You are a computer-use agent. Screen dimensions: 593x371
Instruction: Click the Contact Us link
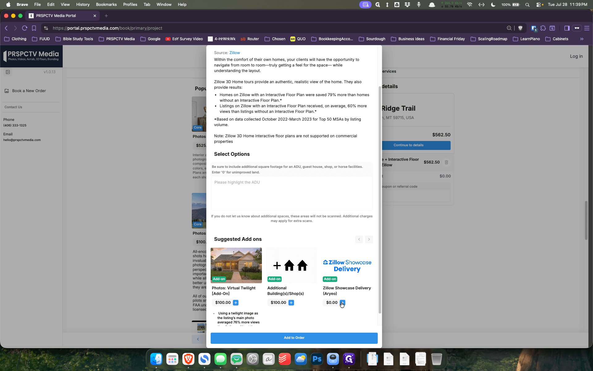[13, 107]
